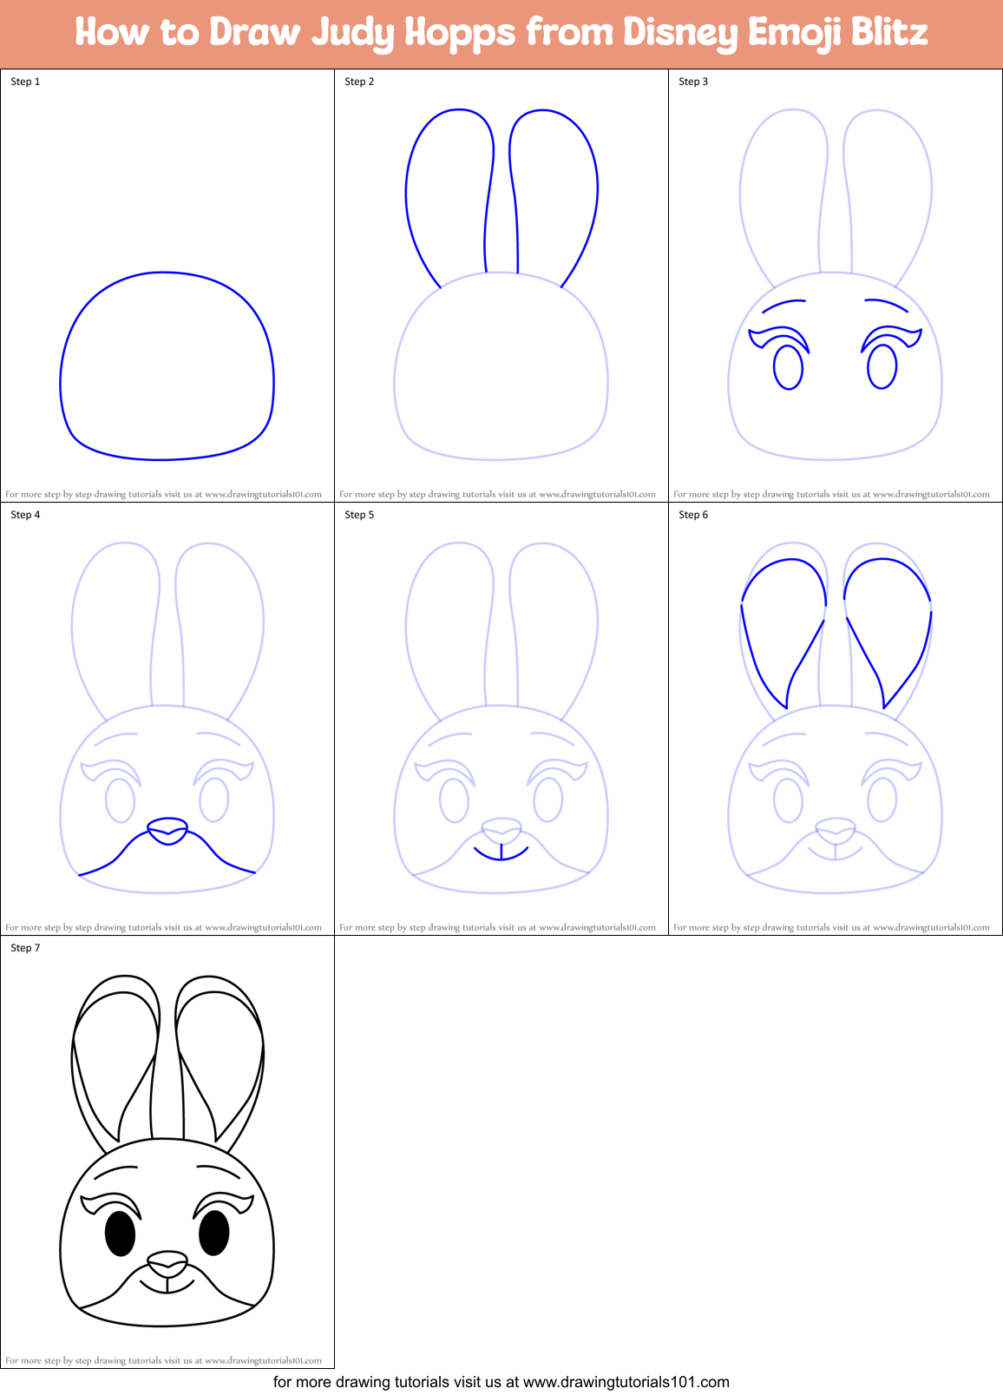Click the Step 3 panel footer text
Image resolution: width=1003 pixels, height=1395 pixels.
click(831, 494)
